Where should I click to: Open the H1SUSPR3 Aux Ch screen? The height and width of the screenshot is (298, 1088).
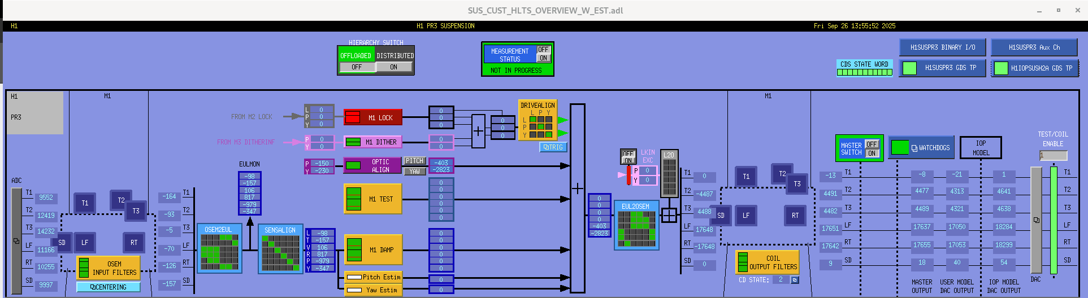pyautogui.click(x=1034, y=47)
